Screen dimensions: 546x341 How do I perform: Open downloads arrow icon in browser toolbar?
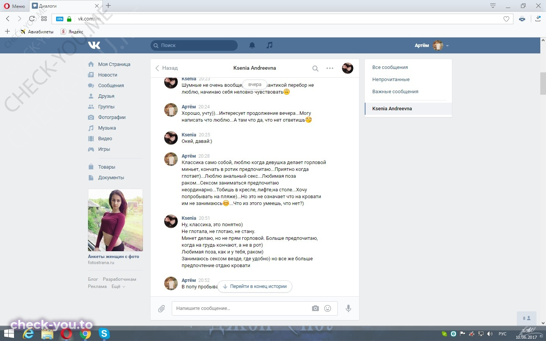click(538, 19)
